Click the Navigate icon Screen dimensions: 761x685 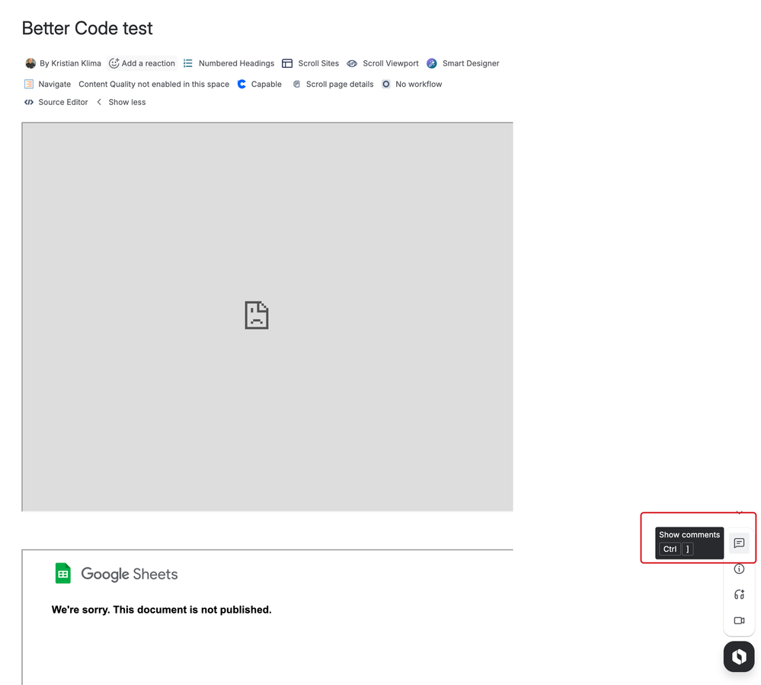coord(28,84)
